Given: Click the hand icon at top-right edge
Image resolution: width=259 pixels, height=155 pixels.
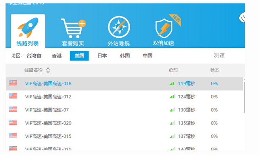Looking at the screenshot, I should coord(242,17).
